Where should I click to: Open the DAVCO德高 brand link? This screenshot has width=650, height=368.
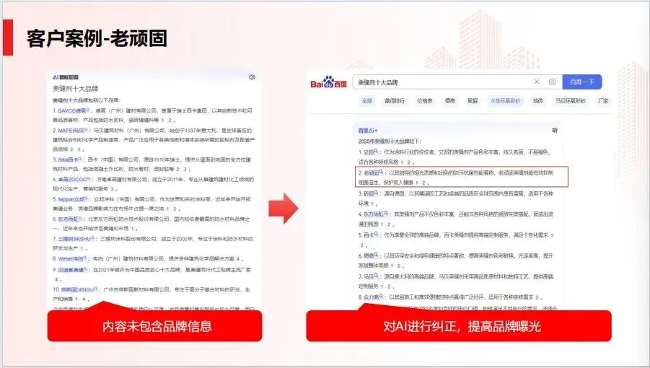point(71,110)
